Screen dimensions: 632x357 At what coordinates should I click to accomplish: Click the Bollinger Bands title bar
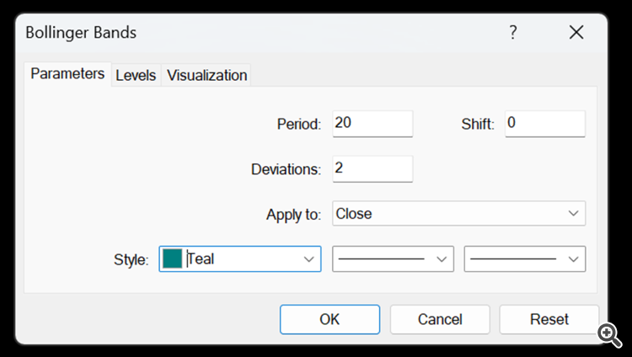click(253, 33)
